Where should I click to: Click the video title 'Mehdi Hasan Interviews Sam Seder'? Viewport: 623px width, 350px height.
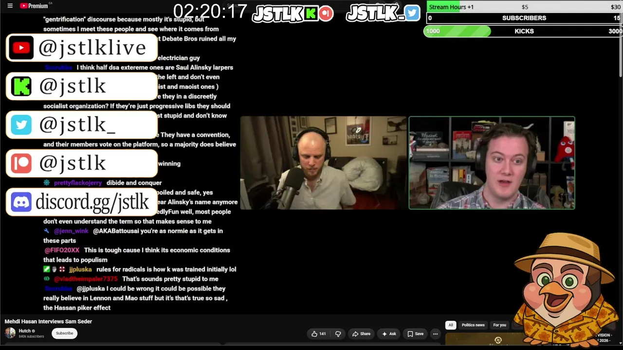[48, 321]
